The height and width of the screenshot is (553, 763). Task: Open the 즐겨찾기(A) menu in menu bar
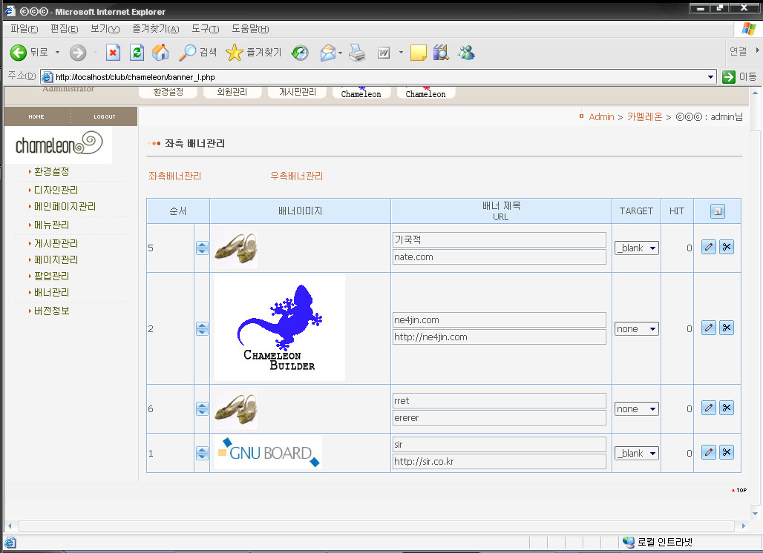pyautogui.click(x=155, y=29)
